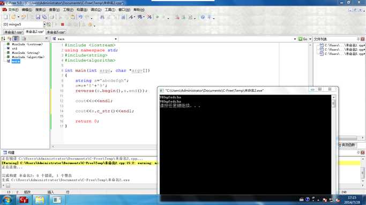The image size is (366, 205).
Task: Switch to the 未命名1.cpp tab
Action: coord(13,32)
